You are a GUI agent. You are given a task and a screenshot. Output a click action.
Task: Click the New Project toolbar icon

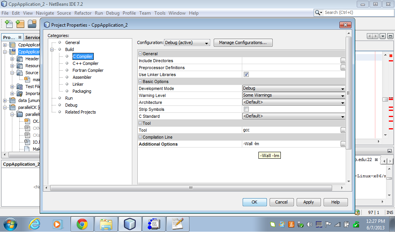[20, 24]
